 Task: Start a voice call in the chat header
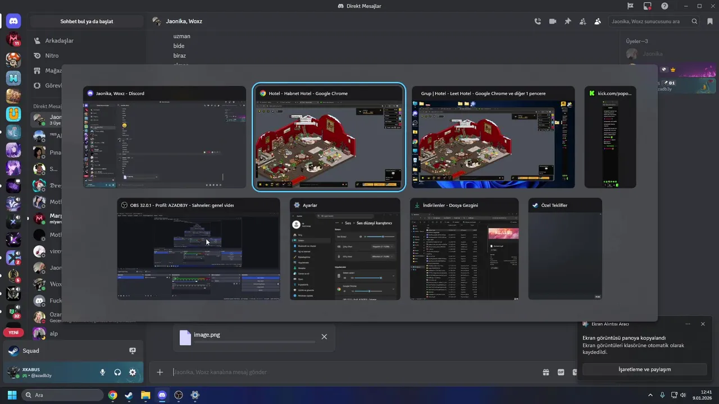point(538,21)
